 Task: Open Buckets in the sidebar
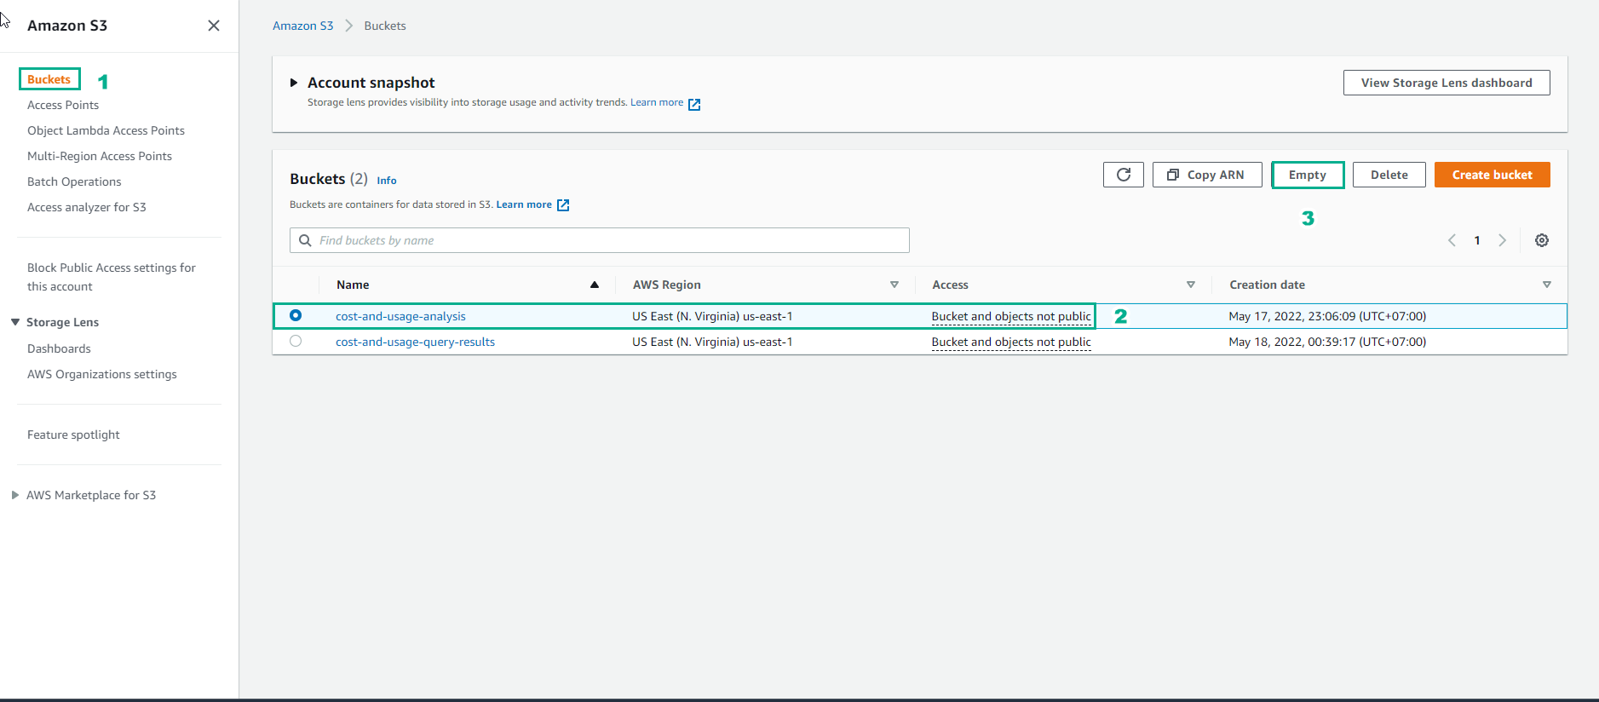tap(49, 79)
